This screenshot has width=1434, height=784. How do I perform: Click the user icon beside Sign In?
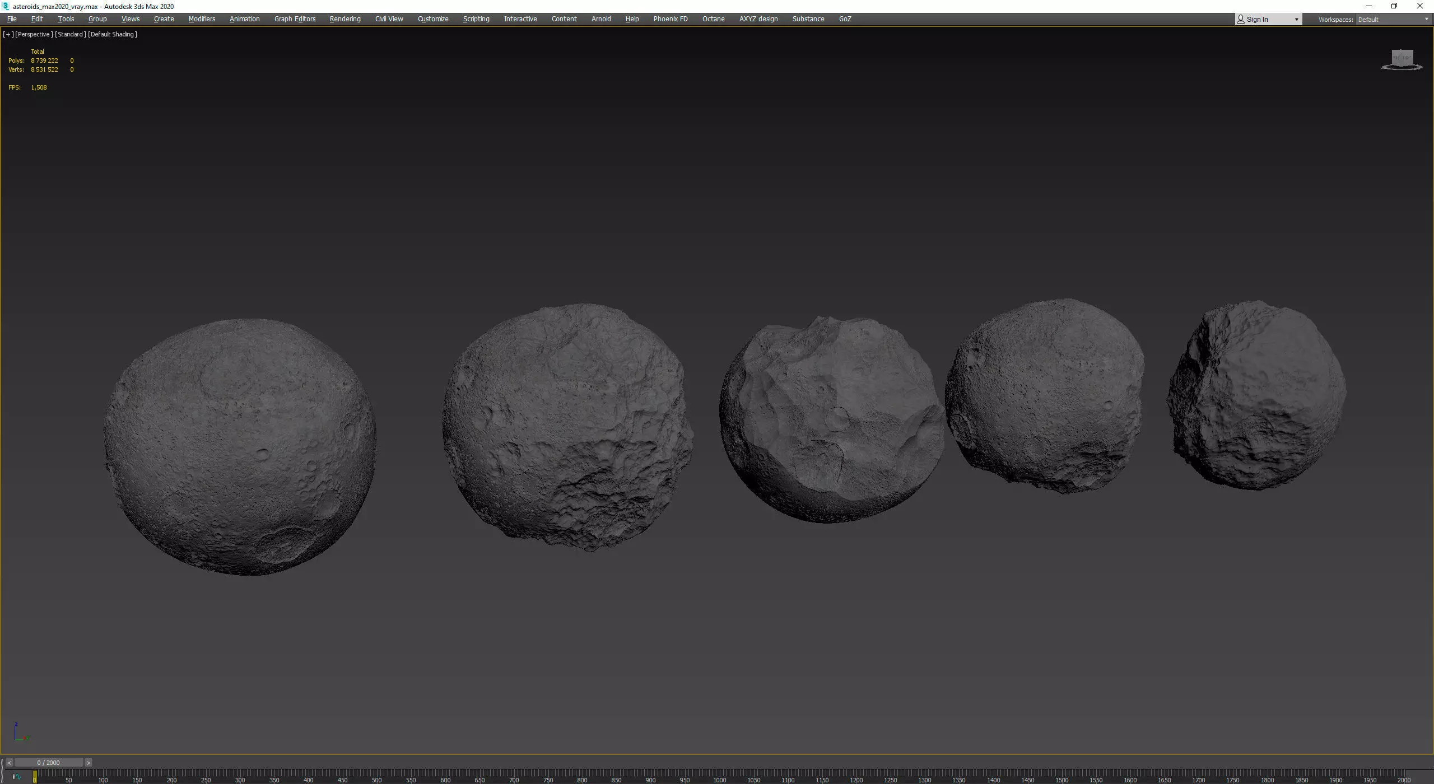tap(1241, 20)
